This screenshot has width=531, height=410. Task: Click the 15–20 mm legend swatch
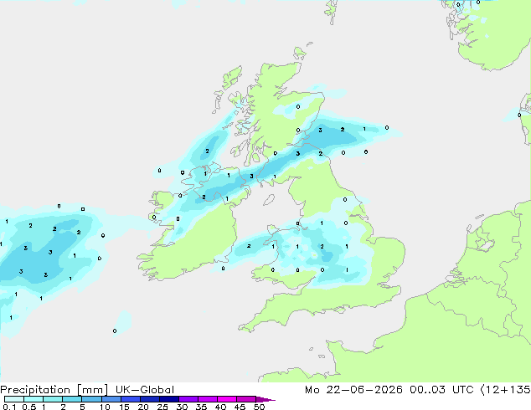(x=131, y=399)
